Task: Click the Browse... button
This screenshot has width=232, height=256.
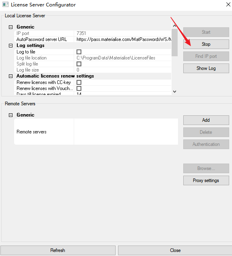Action: pos(206,168)
